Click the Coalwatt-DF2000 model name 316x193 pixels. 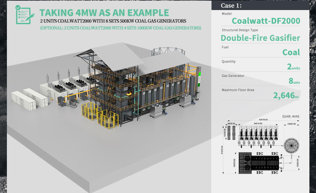[266, 21]
